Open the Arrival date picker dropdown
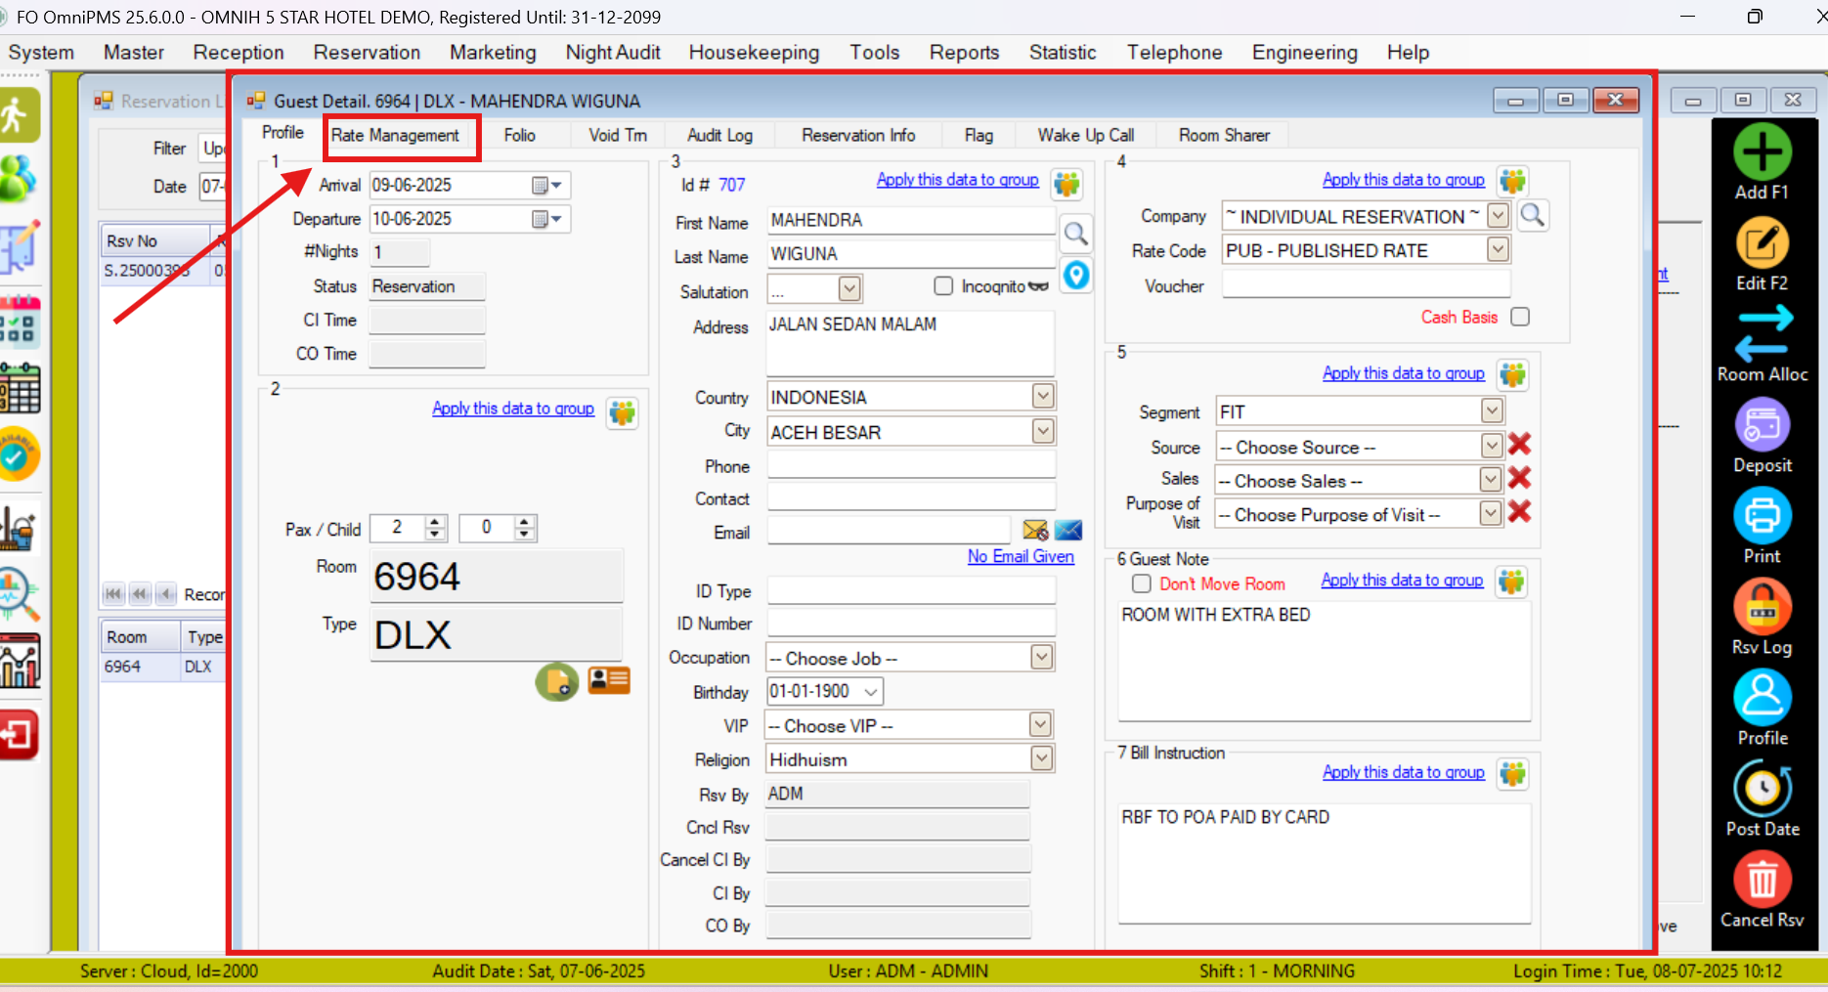The height and width of the screenshot is (992, 1828). (x=547, y=185)
